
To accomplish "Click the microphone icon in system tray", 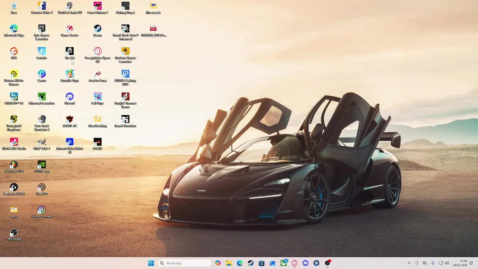I will pyautogui.click(x=433, y=263).
